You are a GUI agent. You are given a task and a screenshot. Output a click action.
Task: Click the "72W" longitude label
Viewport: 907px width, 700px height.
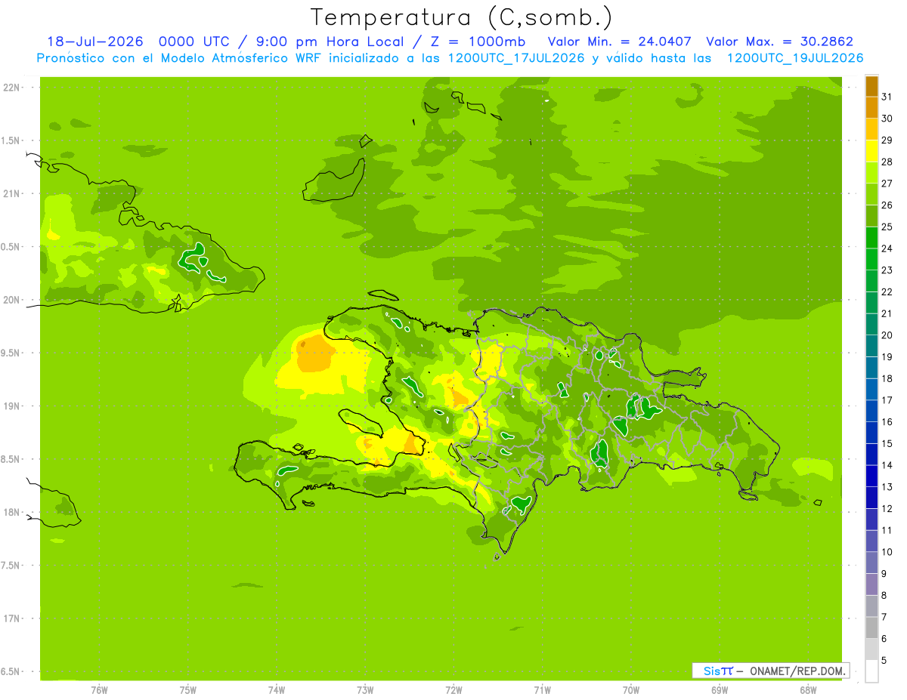pos(453,689)
